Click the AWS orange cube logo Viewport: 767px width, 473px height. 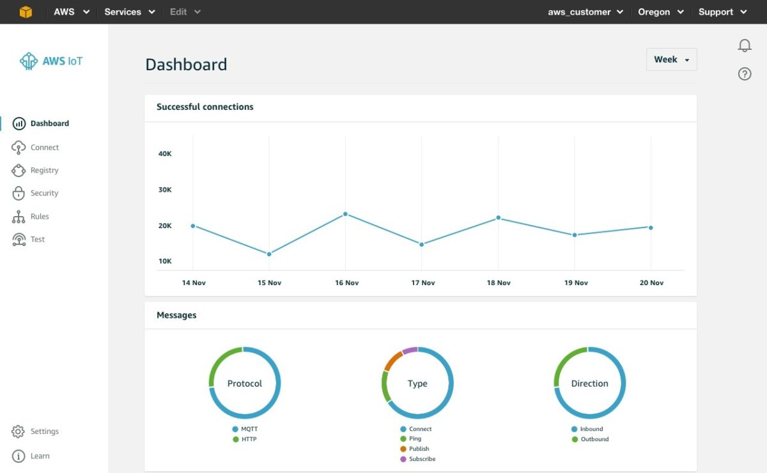pyautogui.click(x=26, y=12)
